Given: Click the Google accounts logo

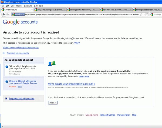Looking at the screenshot, I should [x=20, y=22].
